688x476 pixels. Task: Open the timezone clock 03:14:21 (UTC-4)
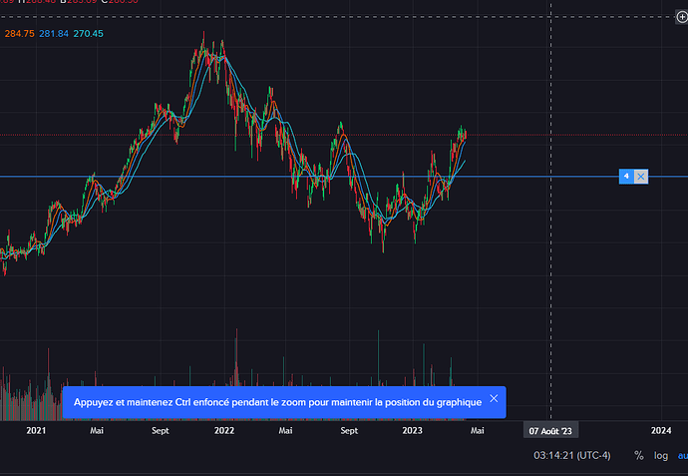(571, 456)
